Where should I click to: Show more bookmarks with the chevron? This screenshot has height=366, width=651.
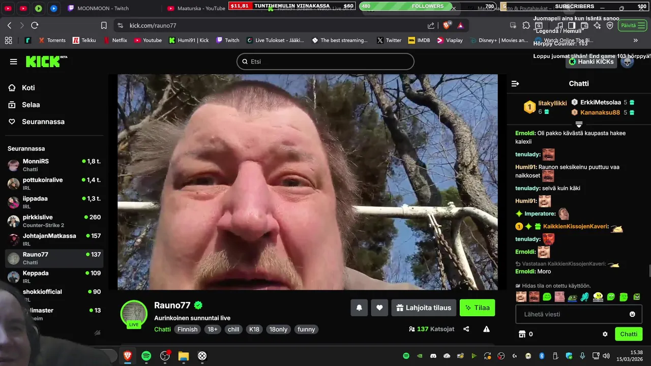(x=635, y=40)
